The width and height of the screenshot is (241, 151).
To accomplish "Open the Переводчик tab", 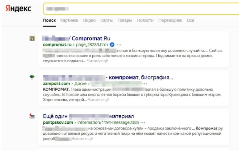I will click(x=170, y=20).
